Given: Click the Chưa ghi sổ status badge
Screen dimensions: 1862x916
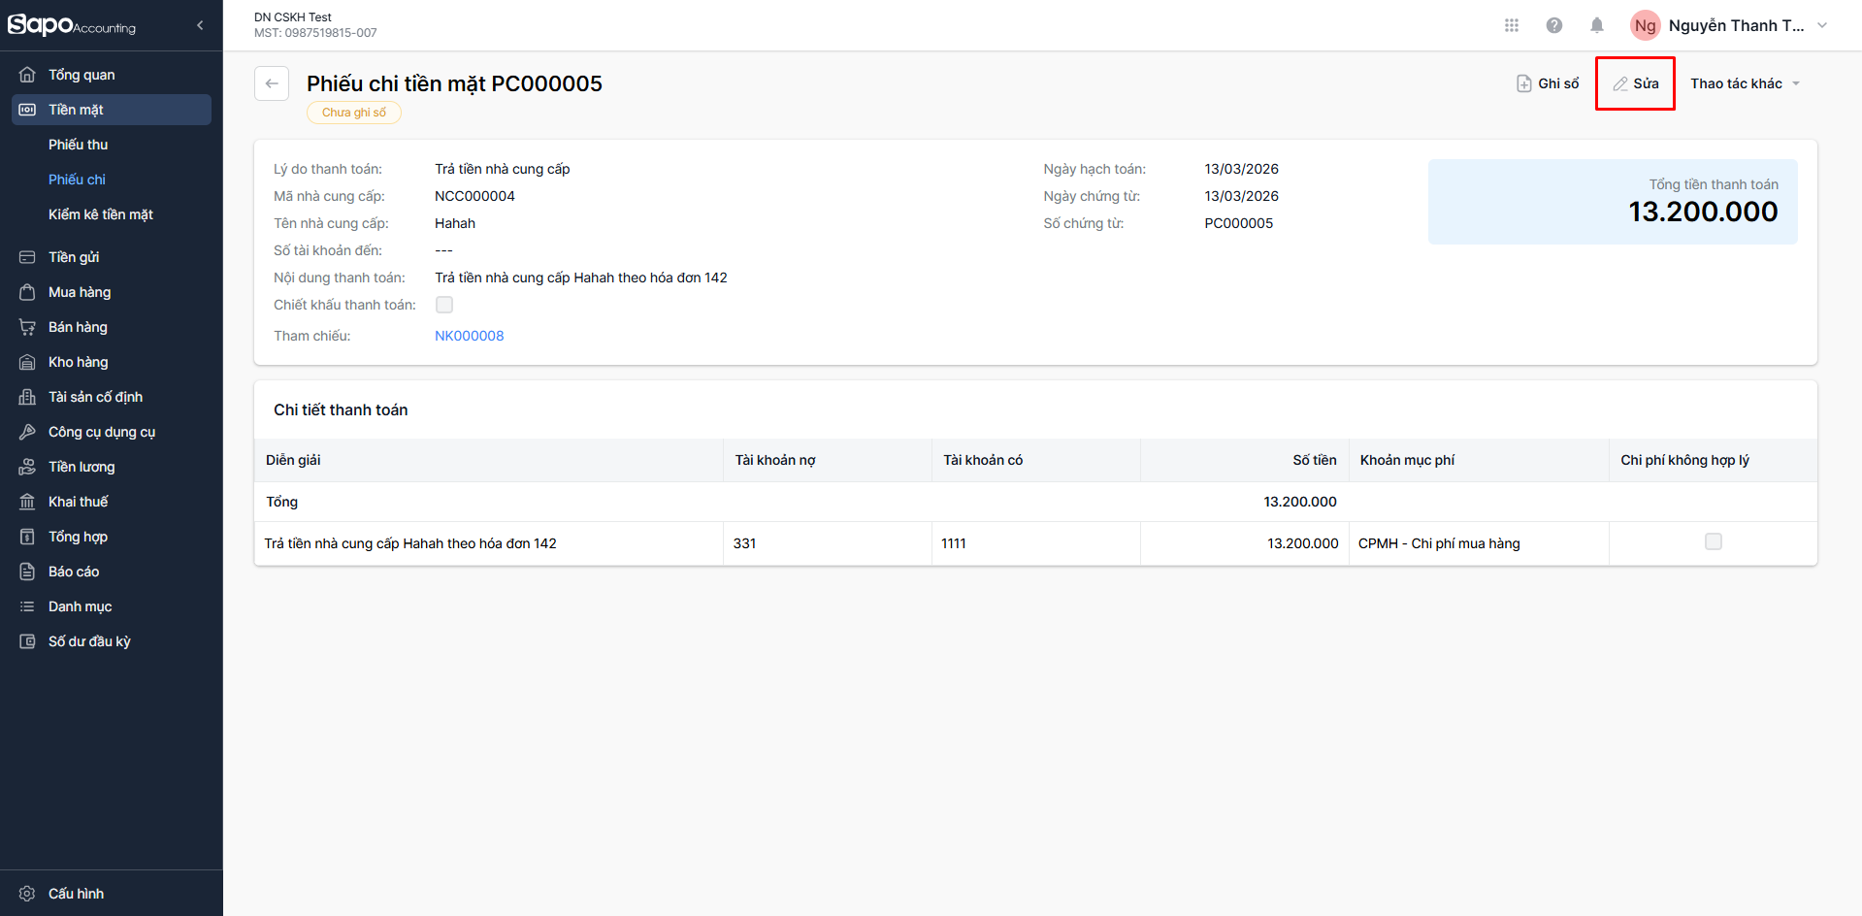Looking at the screenshot, I should click(354, 113).
